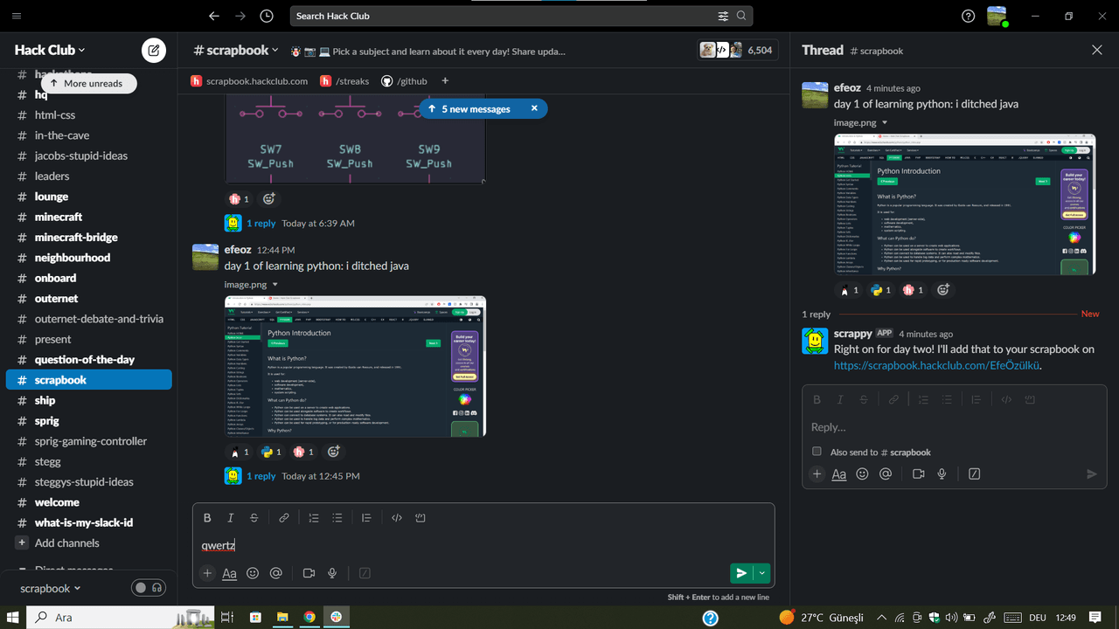The image size is (1119, 629).
Task: Go back in Slack navigation history
Action: point(214,16)
